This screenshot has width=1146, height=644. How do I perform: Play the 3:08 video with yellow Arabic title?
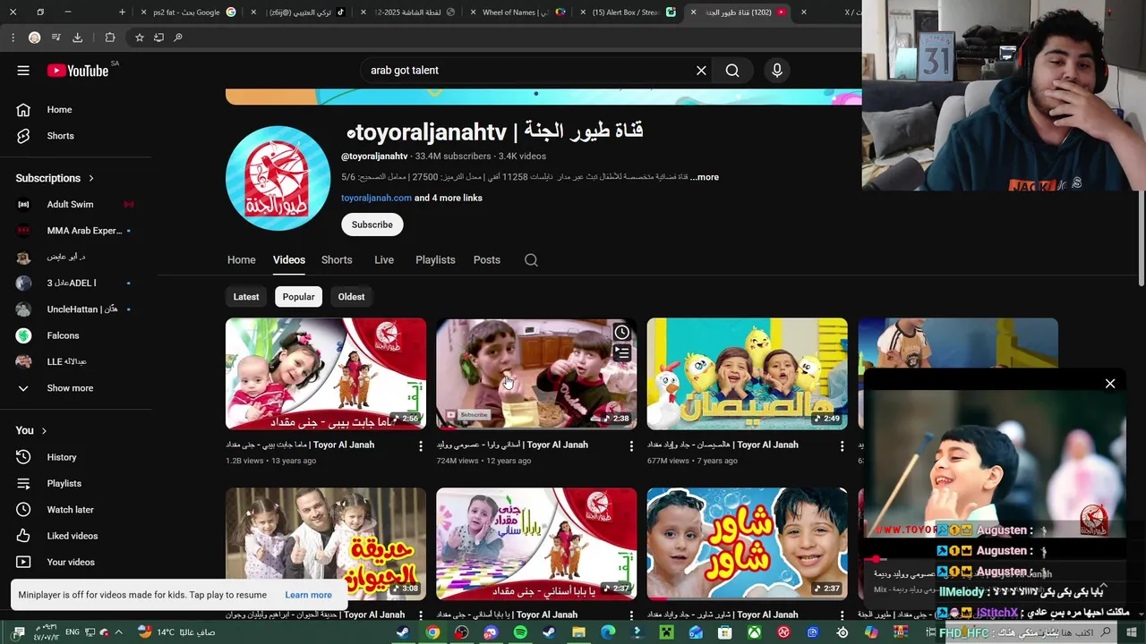tap(326, 543)
